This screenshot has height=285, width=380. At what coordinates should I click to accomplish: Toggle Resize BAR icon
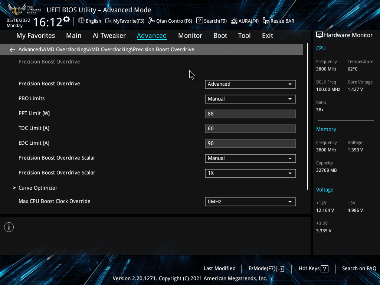(x=266, y=21)
